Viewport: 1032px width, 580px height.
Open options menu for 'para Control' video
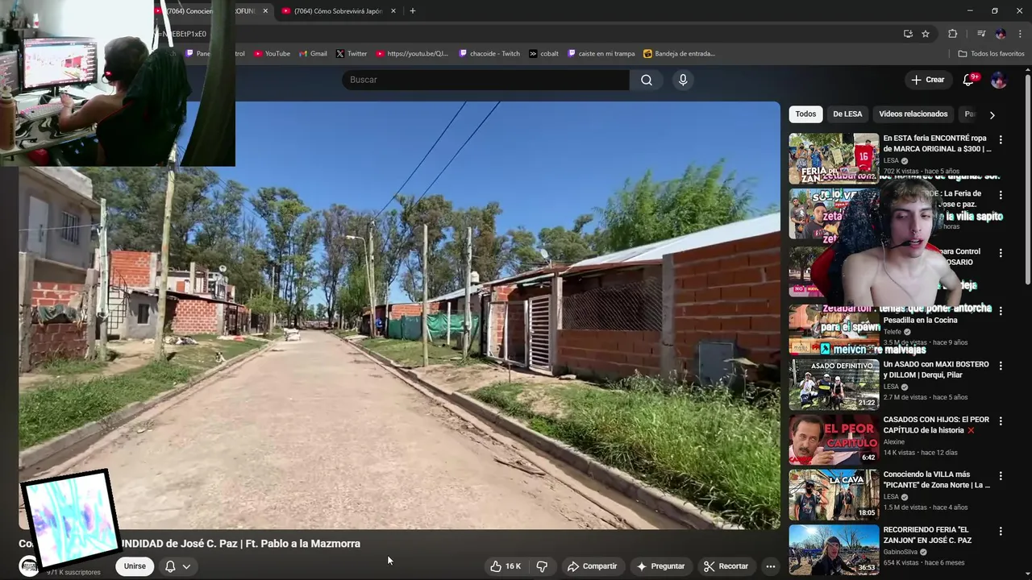coord(1001,253)
